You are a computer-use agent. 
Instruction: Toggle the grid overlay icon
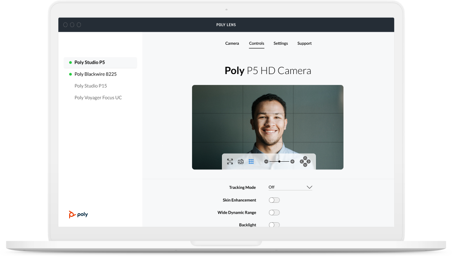point(251,162)
